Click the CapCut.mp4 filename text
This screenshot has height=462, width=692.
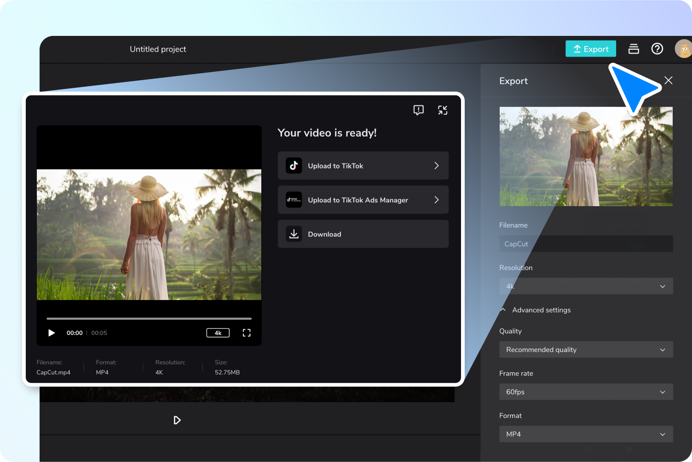point(53,372)
